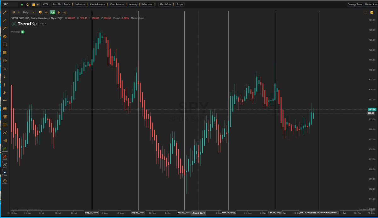Toggle Drawings visibility badge
Viewport: 378px width, 218px height.
coord(23,32)
